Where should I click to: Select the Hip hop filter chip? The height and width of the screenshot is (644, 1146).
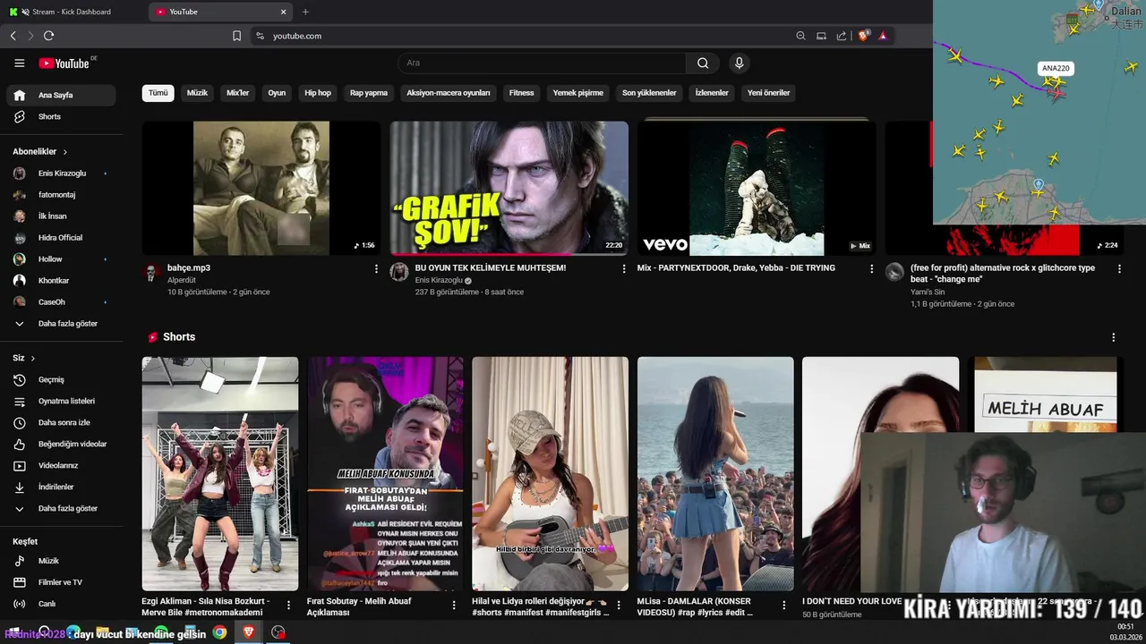[x=318, y=93]
